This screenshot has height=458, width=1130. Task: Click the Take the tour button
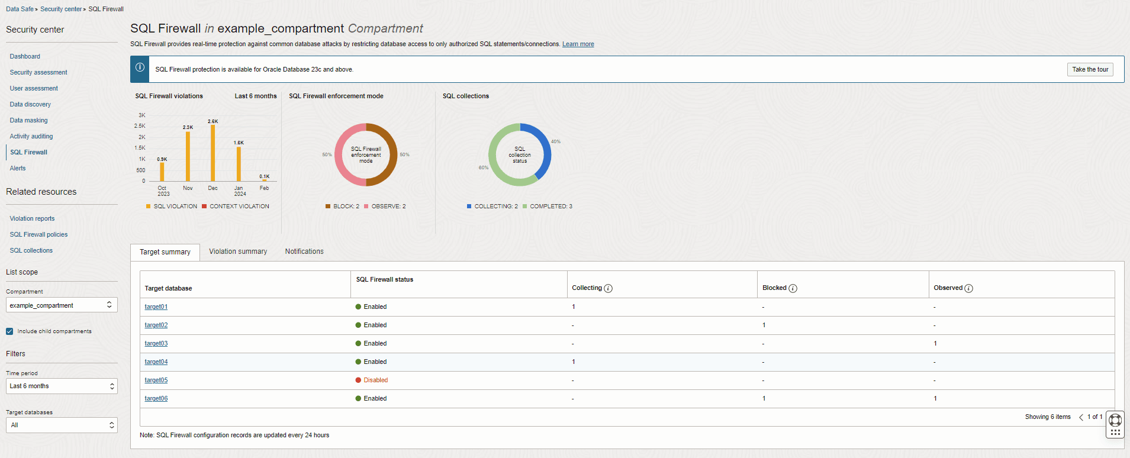(x=1090, y=70)
